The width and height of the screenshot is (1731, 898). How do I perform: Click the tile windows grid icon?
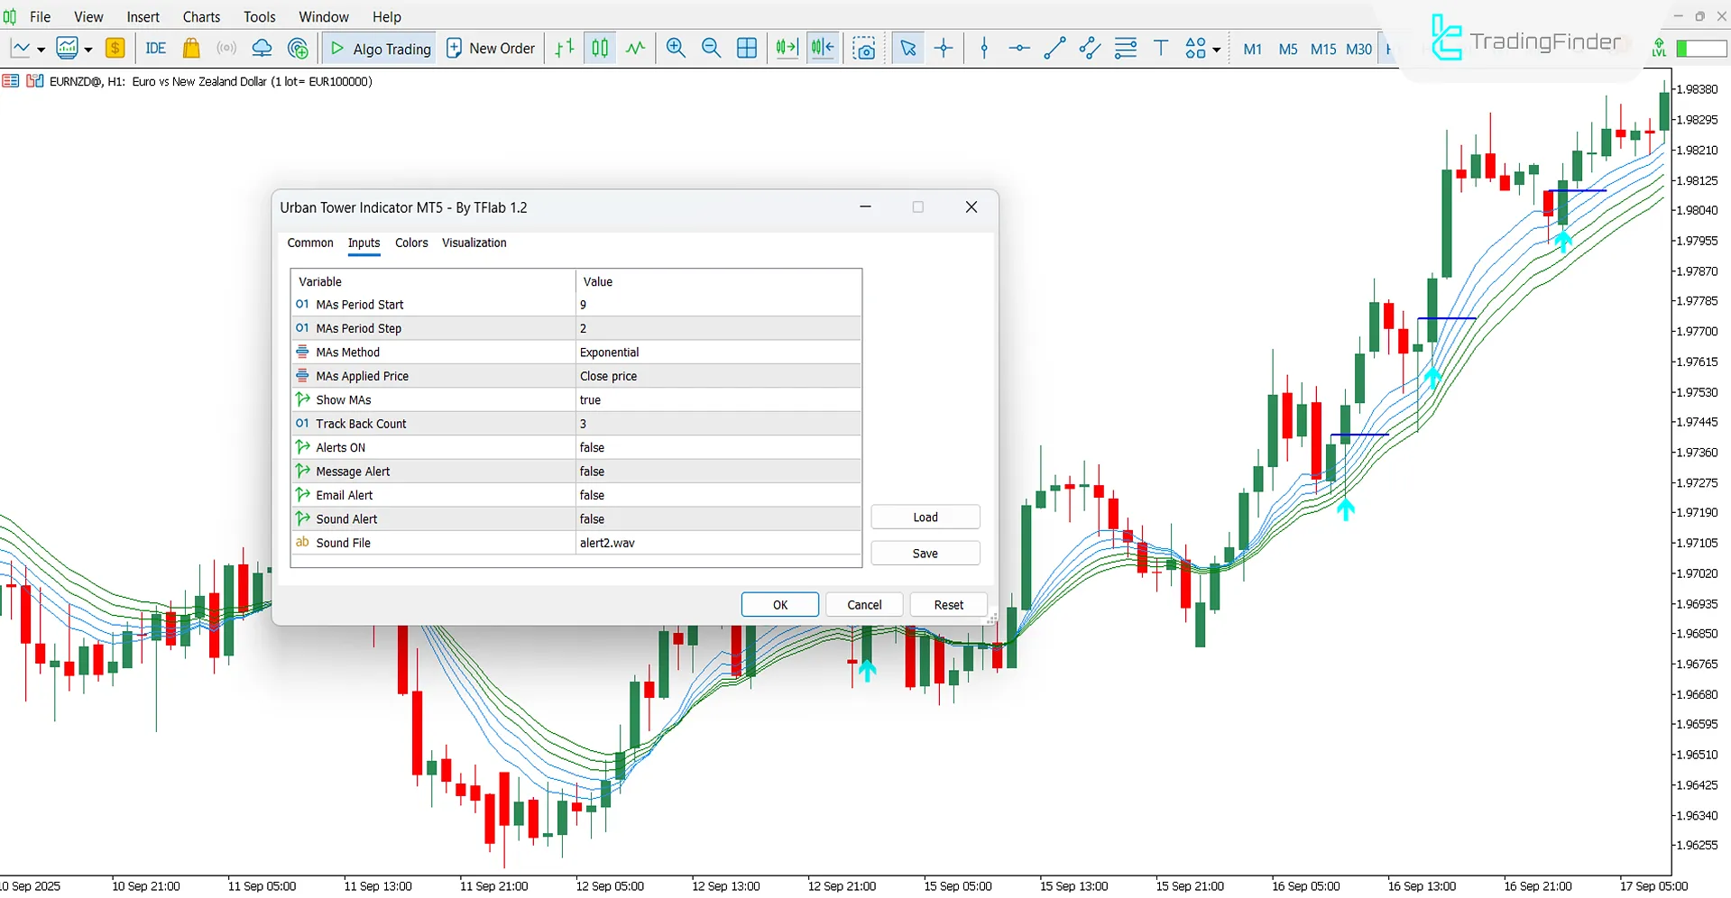click(x=747, y=49)
